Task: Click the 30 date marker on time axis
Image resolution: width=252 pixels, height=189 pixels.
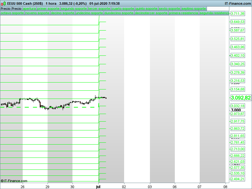Action: [72, 187]
